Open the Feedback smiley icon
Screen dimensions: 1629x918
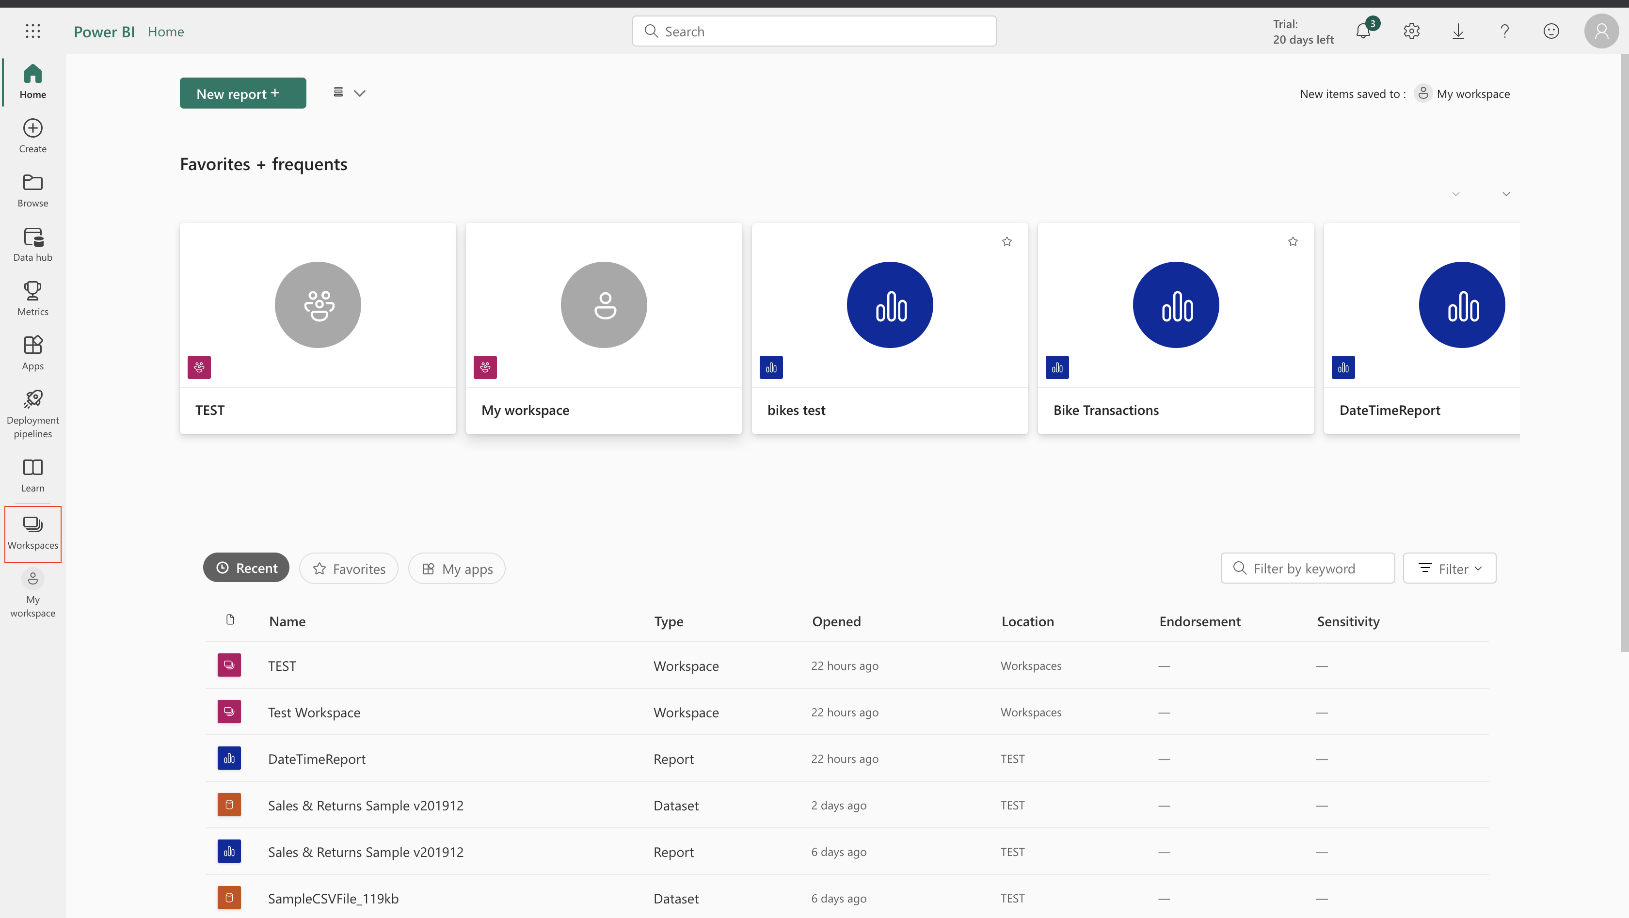tap(1551, 31)
